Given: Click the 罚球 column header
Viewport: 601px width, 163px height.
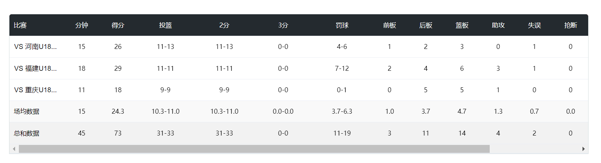Looking at the screenshot, I should 342,25.
